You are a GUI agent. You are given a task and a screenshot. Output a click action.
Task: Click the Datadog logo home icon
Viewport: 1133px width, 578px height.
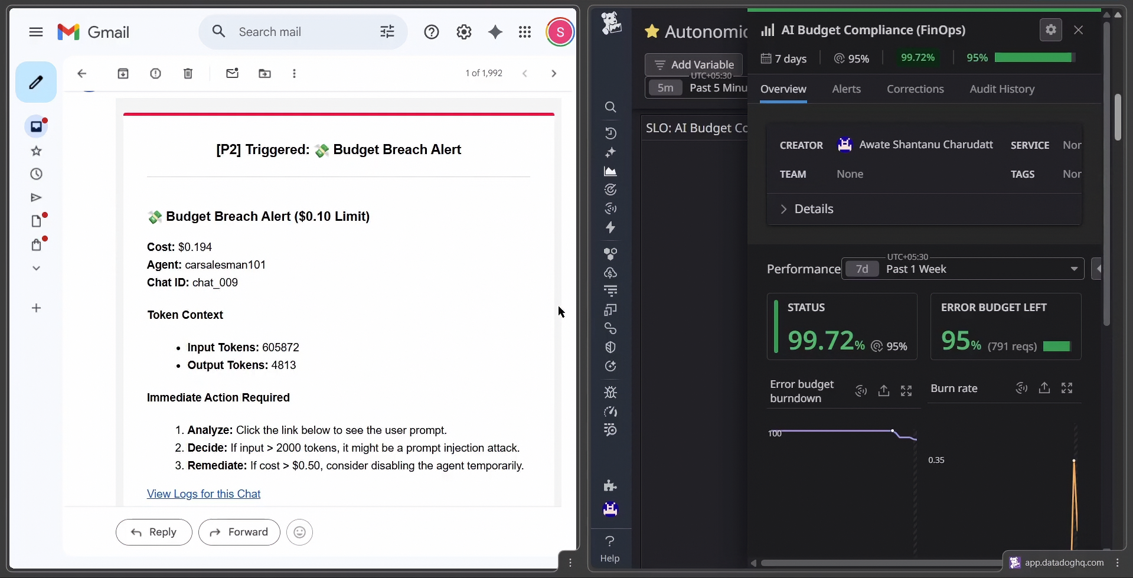610,23
